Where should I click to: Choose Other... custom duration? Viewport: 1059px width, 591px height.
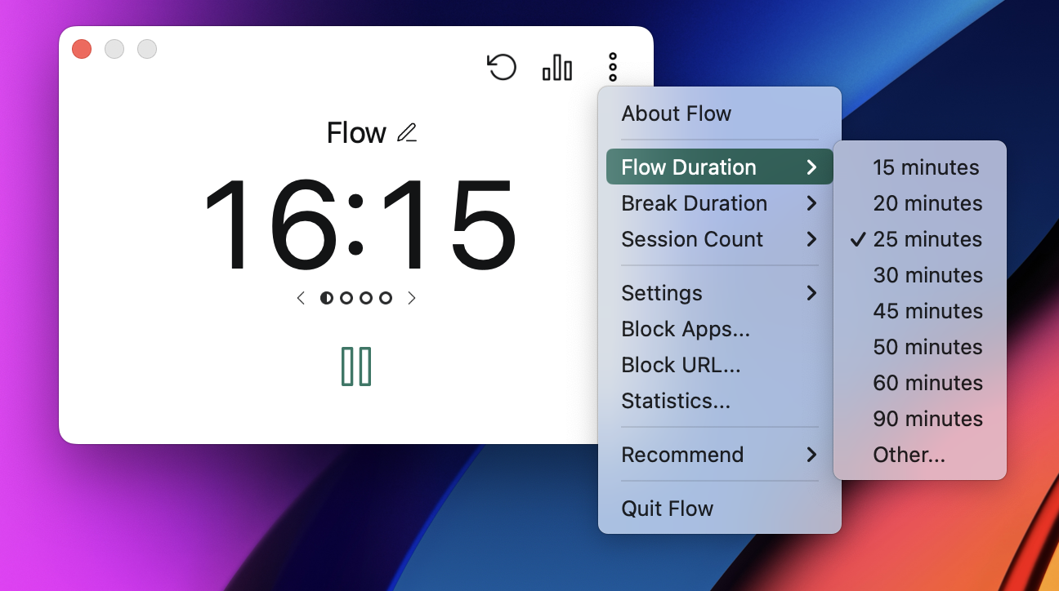tap(920, 455)
